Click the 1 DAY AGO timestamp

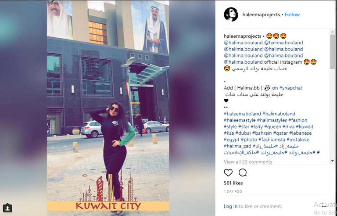(x=233, y=191)
